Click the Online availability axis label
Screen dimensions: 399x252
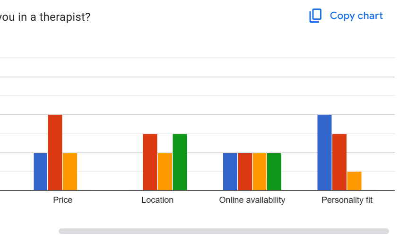[252, 200]
